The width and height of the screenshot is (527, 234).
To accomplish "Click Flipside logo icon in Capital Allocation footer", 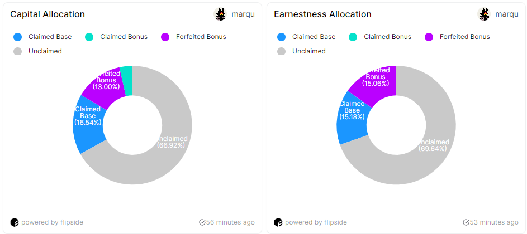I will pos(15,222).
